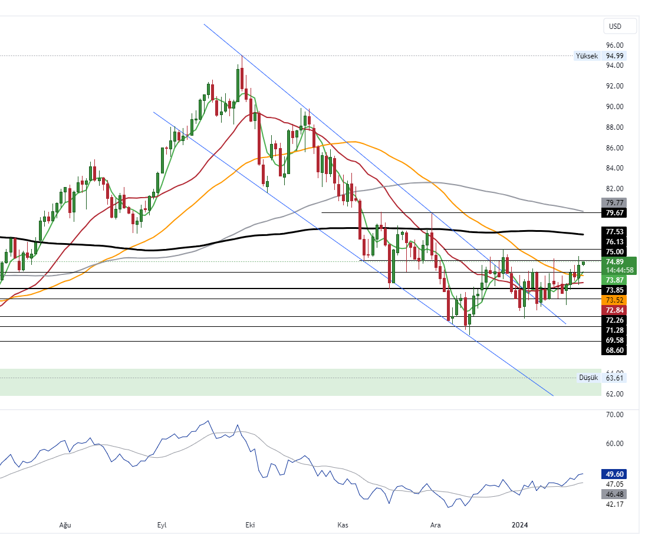This screenshot has height=554, width=645.
Task: Click the Ara month label on time axis
Action: coord(436,525)
